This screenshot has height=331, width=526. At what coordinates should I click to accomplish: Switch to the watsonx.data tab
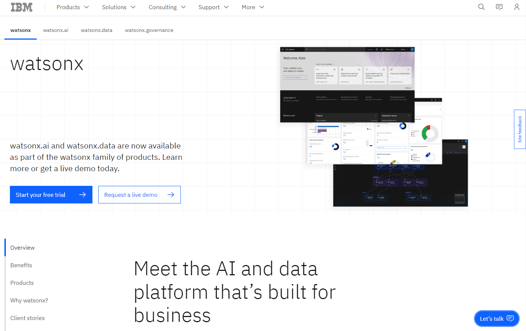pos(96,30)
